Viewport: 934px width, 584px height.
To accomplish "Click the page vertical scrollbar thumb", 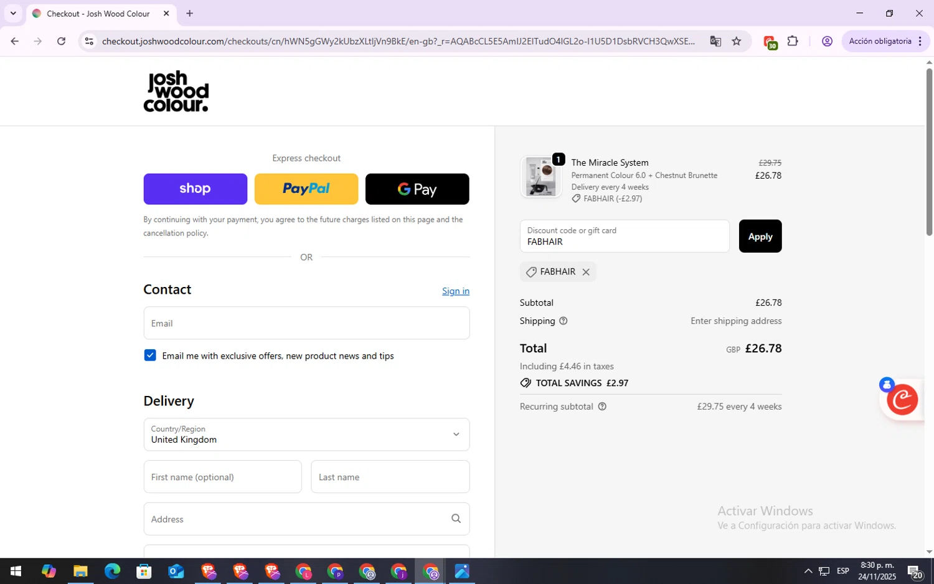I will pyautogui.click(x=929, y=151).
